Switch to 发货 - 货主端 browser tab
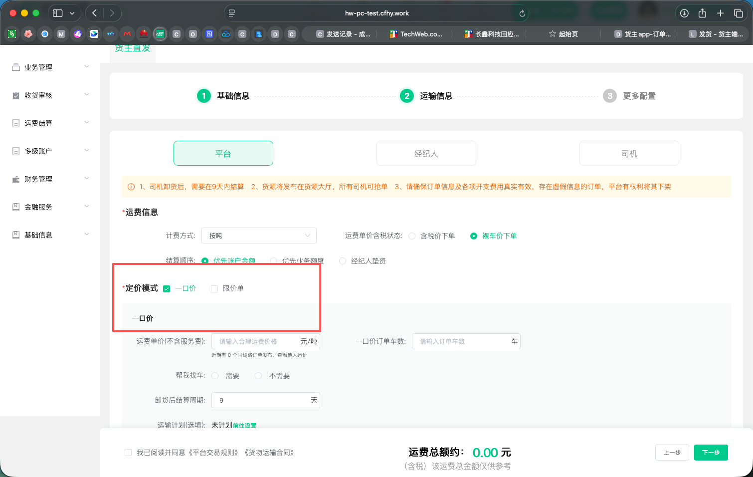This screenshot has width=753, height=477. (x=716, y=34)
